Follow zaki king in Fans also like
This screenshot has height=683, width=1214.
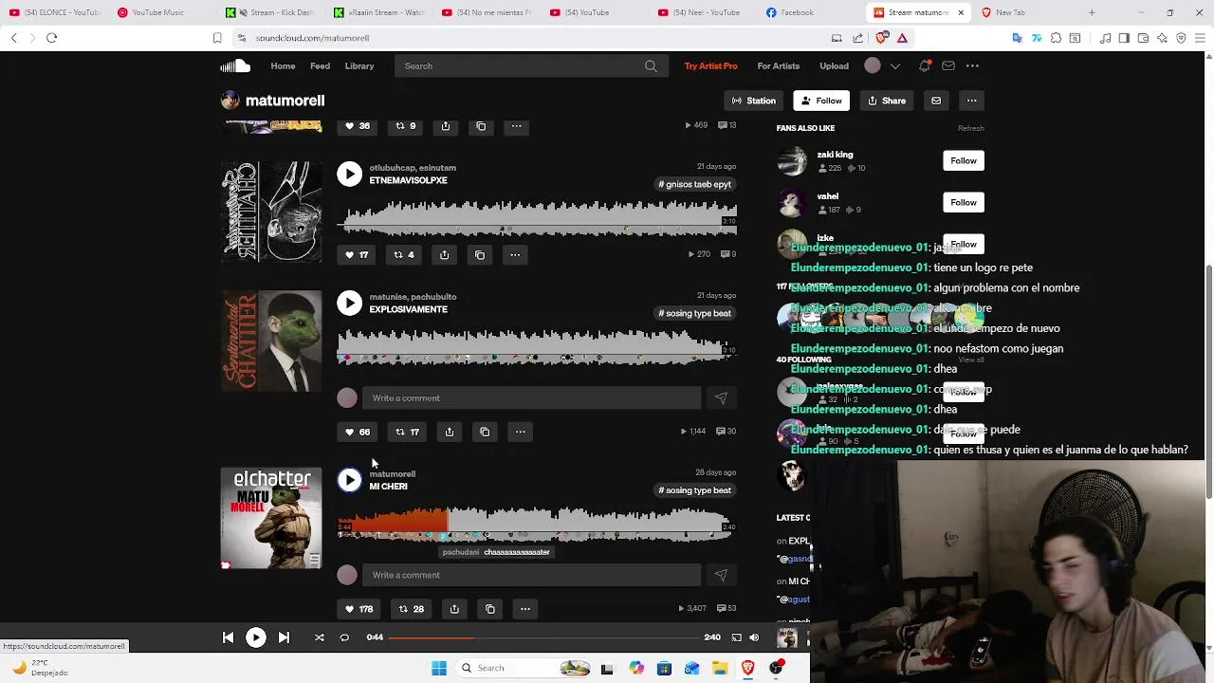coord(963,160)
